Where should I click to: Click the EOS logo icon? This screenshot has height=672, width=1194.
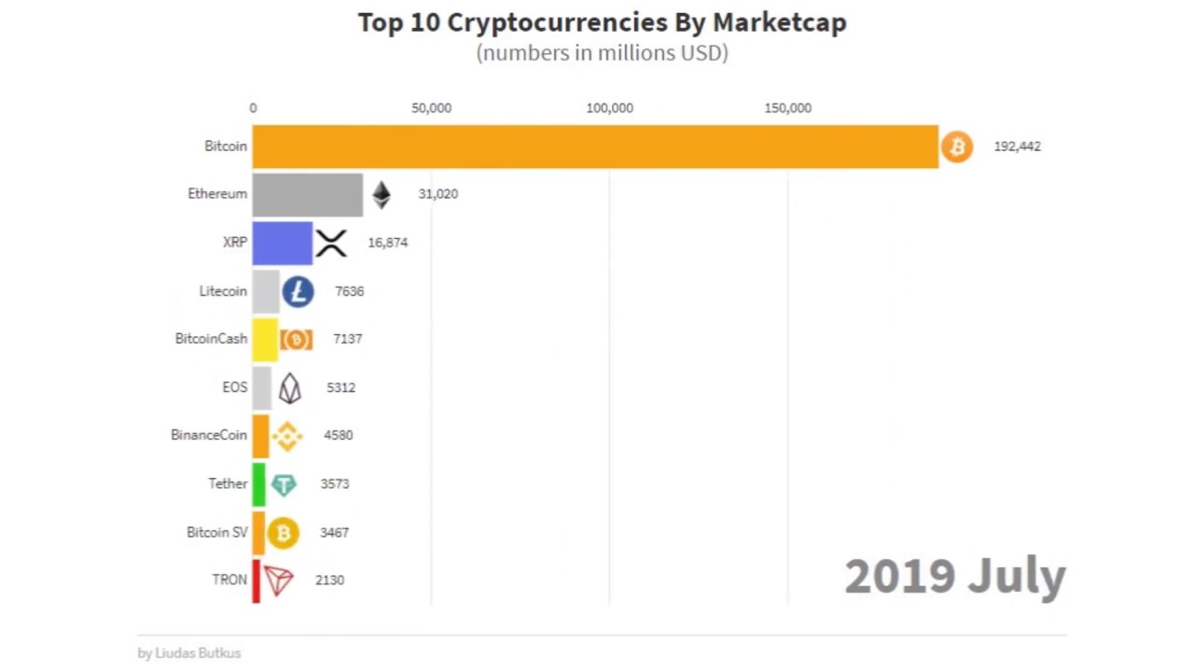(290, 387)
